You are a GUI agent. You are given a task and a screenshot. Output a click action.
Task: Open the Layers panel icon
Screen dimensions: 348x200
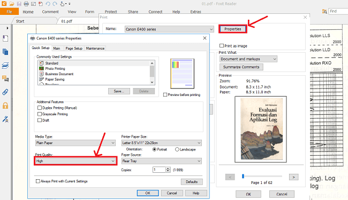(x=5, y=66)
